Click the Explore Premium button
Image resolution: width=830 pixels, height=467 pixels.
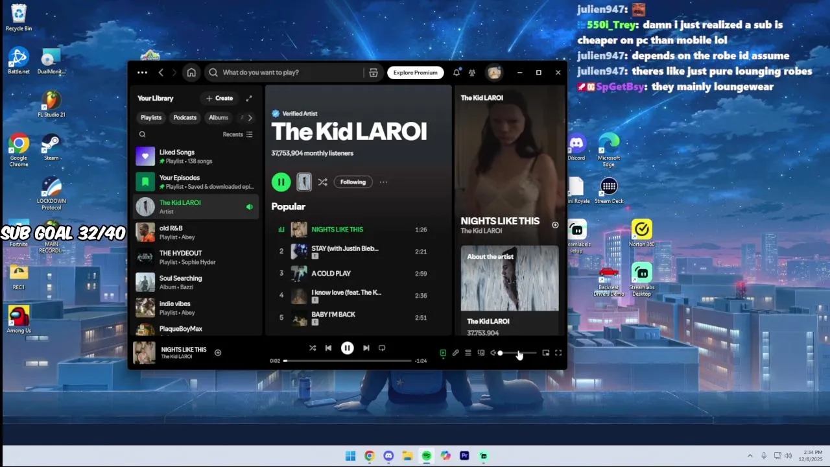coord(416,73)
